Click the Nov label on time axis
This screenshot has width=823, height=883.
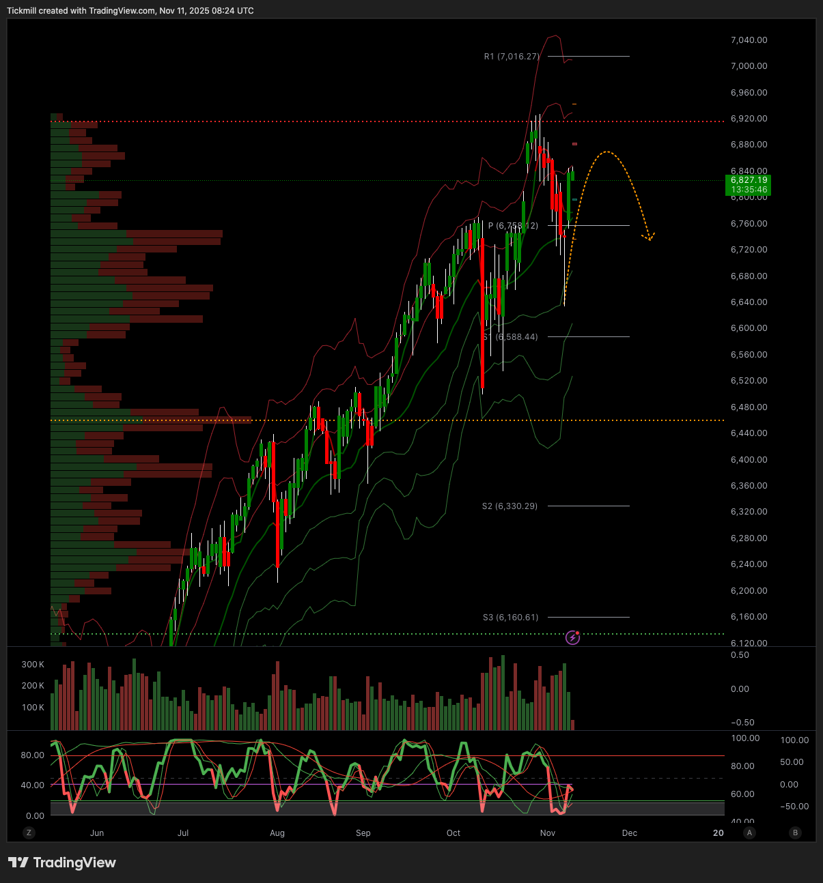(547, 833)
